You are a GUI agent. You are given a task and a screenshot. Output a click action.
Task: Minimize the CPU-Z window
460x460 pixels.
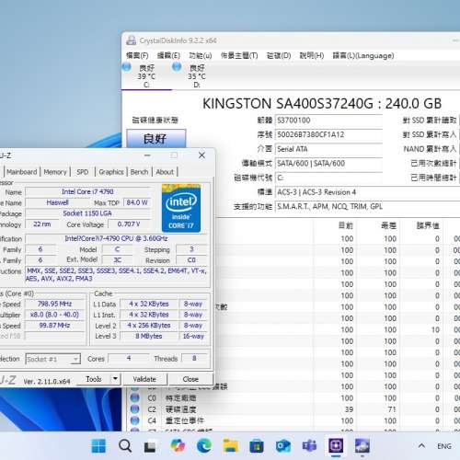pos(147,155)
